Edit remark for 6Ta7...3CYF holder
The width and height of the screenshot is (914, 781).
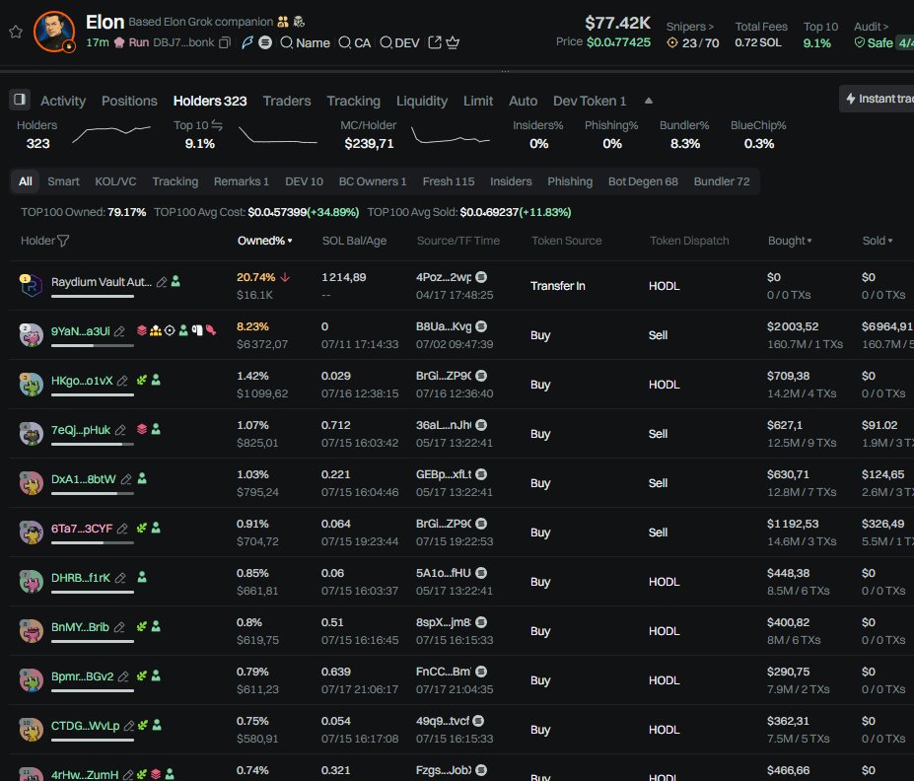click(x=122, y=530)
